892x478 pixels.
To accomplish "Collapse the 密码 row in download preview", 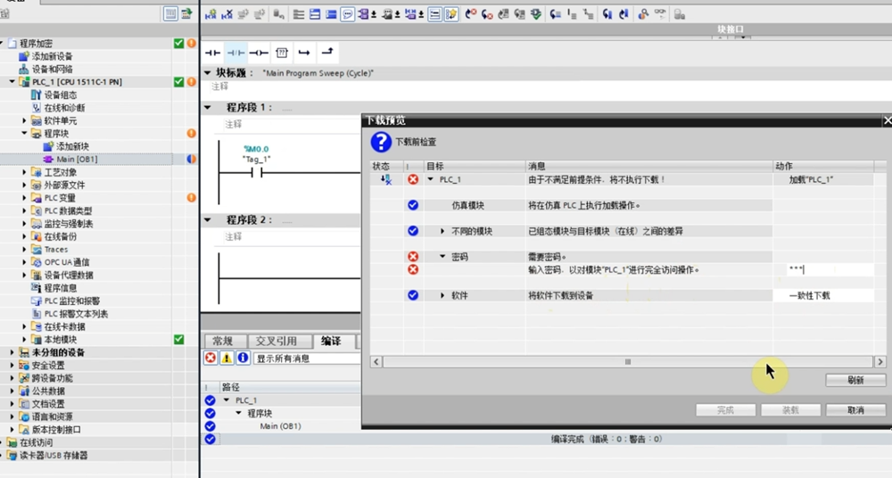I will pyautogui.click(x=442, y=257).
